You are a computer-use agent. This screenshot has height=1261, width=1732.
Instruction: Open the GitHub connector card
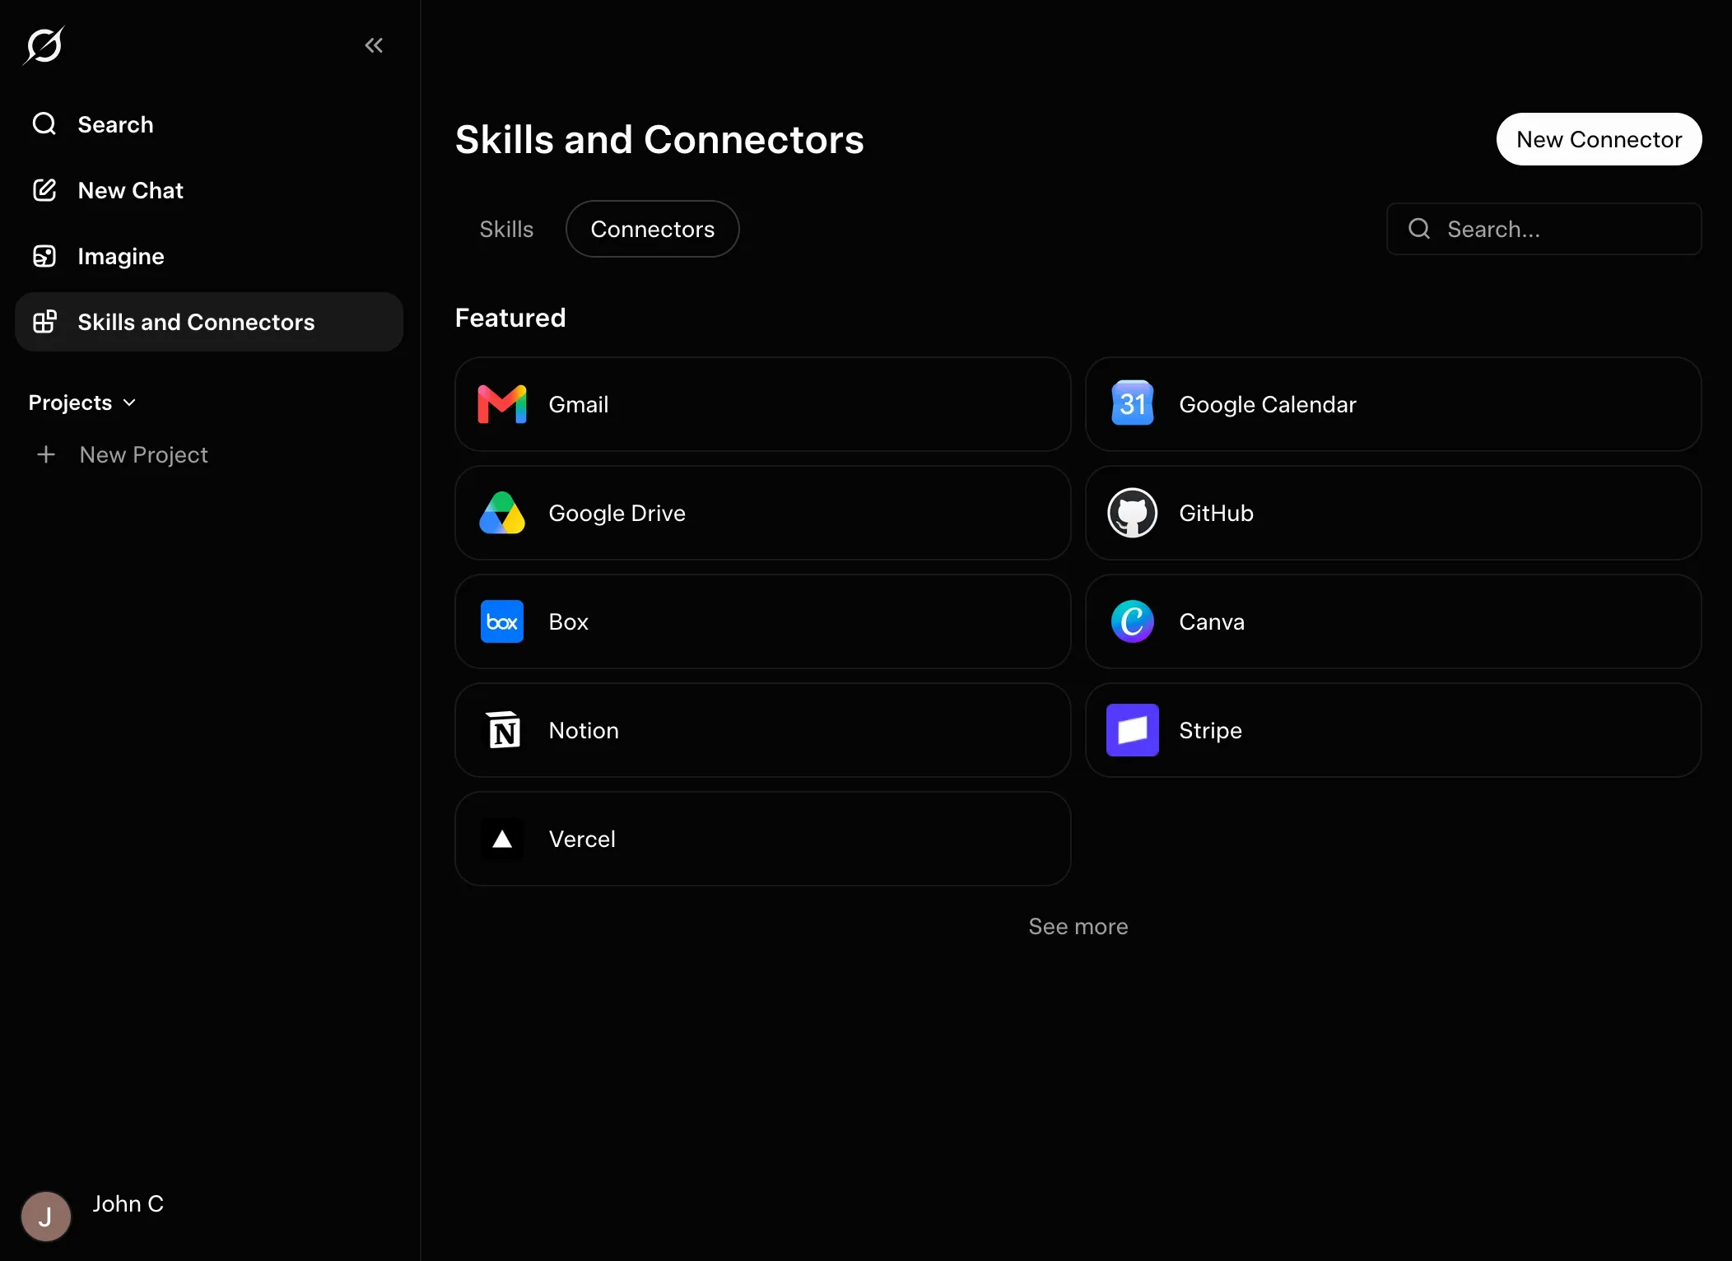[1393, 513]
